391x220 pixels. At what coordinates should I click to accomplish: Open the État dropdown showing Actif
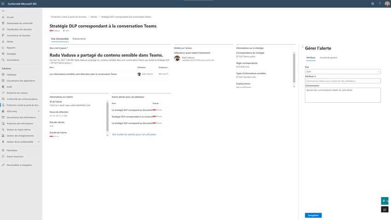tap(343, 72)
